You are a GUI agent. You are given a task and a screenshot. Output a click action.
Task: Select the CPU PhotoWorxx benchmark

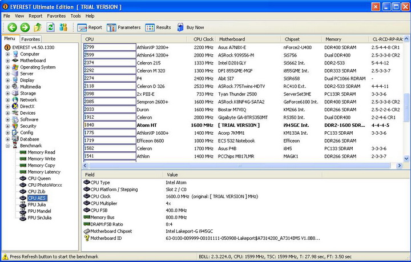click(x=45, y=185)
